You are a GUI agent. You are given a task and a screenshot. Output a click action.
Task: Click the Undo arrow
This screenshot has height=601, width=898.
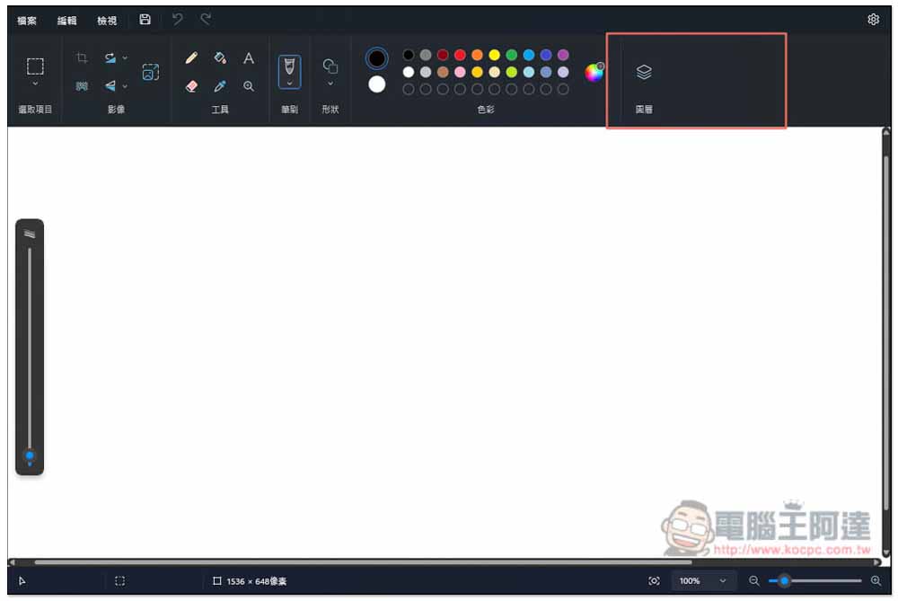tap(178, 20)
